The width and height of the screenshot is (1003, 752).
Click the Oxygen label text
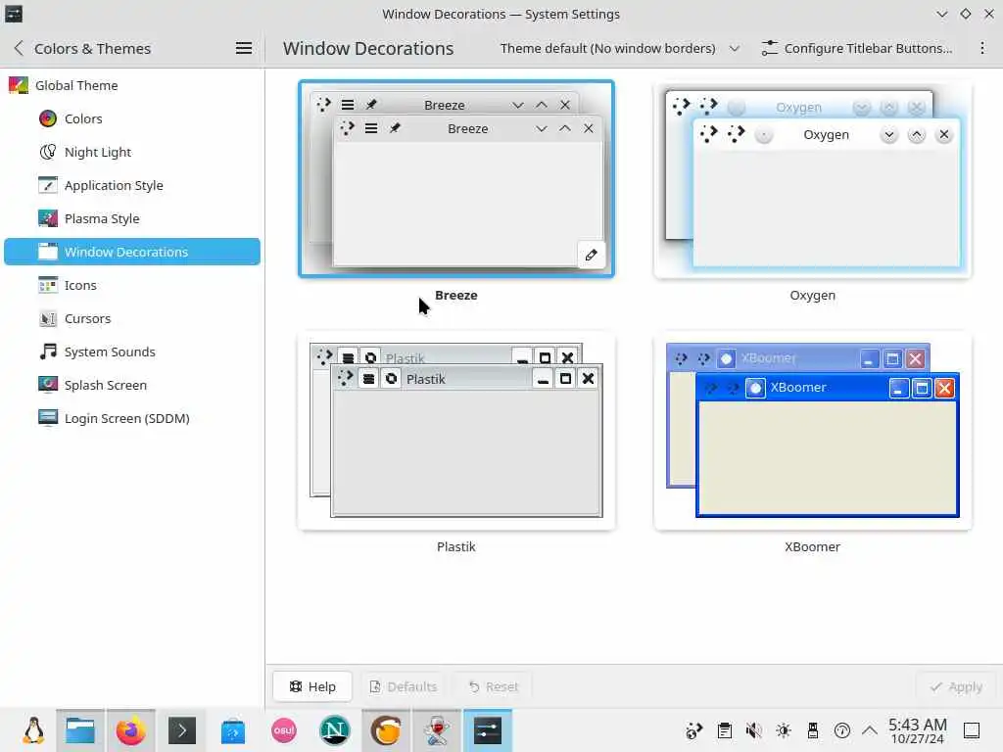click(812, 295)
